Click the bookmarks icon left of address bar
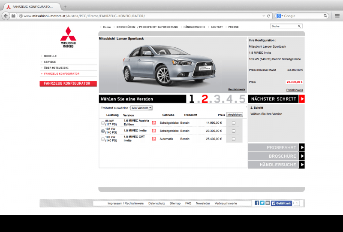 tap(14, 16)
